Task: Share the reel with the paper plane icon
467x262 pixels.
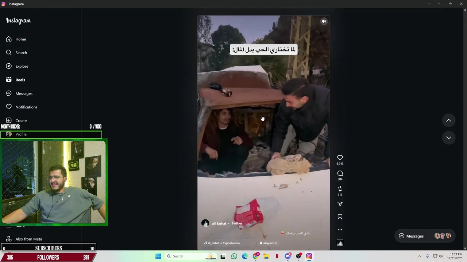Action: coord(340,204)
